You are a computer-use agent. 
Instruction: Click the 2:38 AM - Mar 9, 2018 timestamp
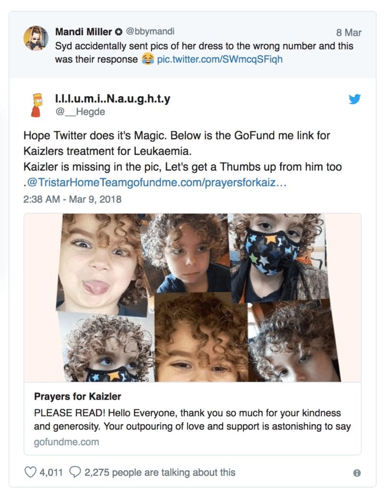(x=72, y=199)
